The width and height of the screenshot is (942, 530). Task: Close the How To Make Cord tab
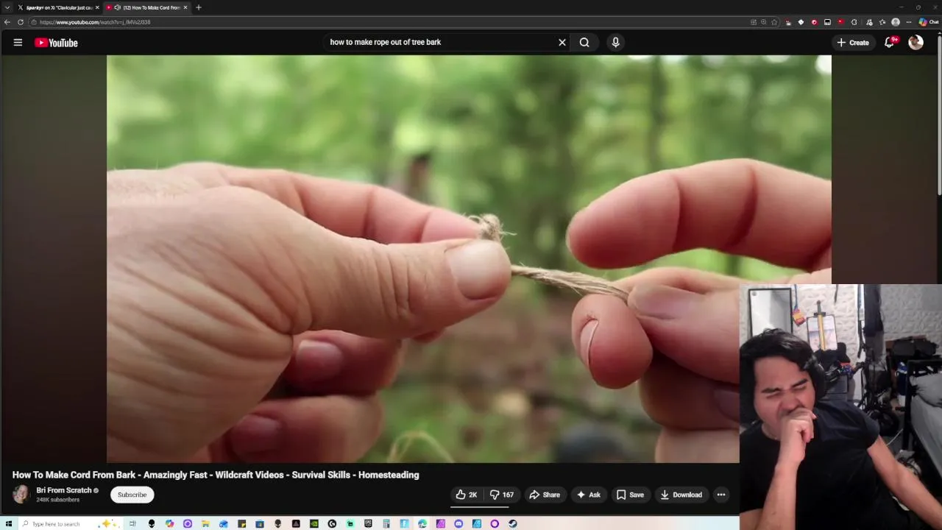(185, 7)
